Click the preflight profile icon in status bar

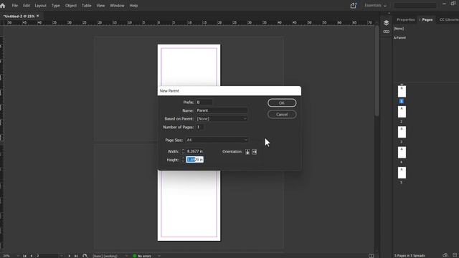pos(85,256)
